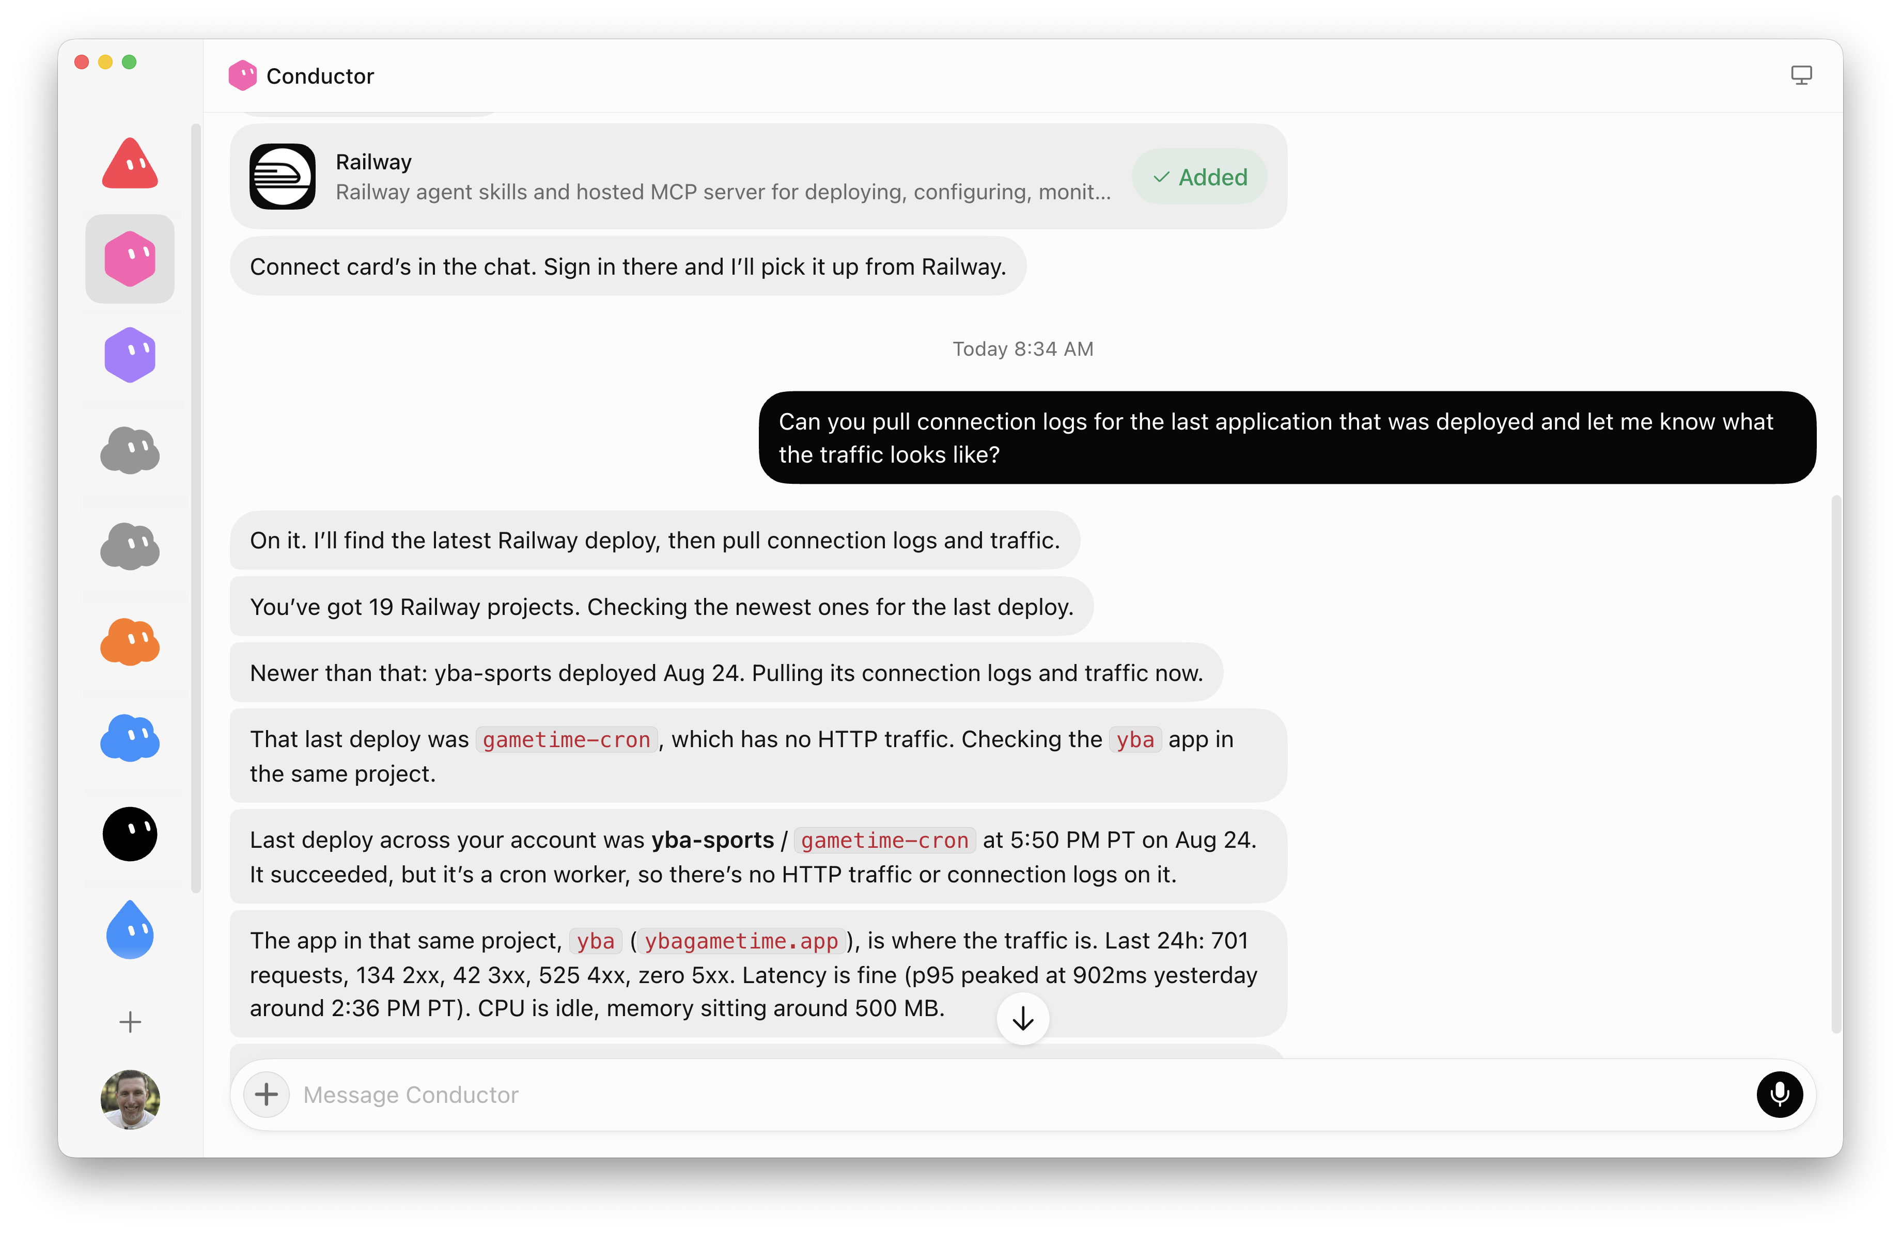Image resolution: width=1901 pixels, height=1234 pixels.
Task: Open the user profile avatar
Action: pos(129,1099)
